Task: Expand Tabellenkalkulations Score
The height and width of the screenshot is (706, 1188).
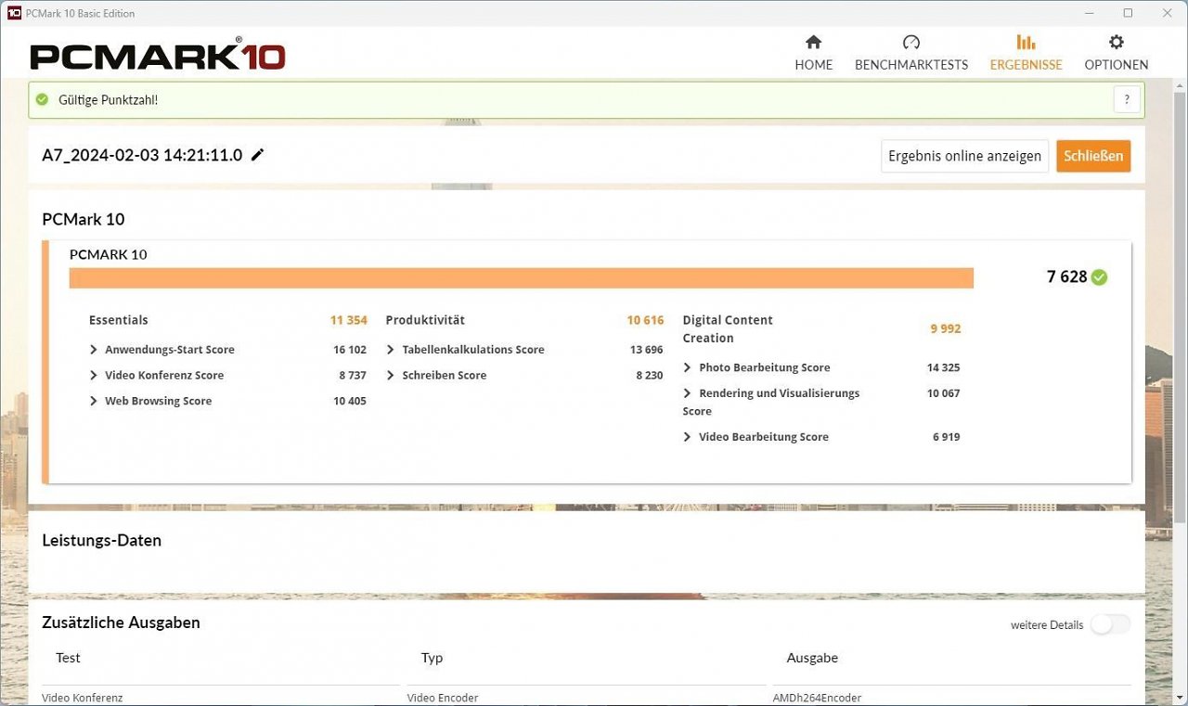Action: pyautogui.click(x=390, y=350)
